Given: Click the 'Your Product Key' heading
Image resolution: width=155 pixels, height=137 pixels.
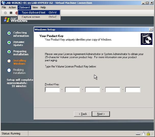Looking at the screenshot, I should pos(51,36).
